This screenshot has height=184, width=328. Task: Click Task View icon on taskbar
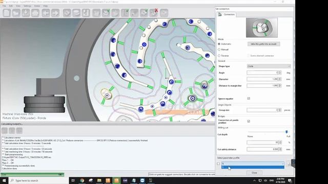click(73, 180)
